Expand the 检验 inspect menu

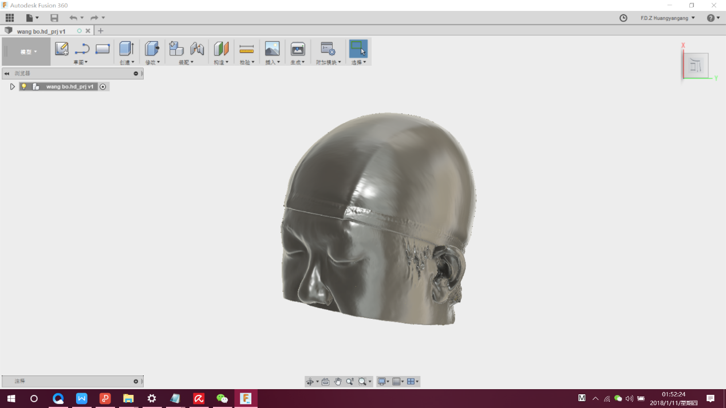click(247, 62)
